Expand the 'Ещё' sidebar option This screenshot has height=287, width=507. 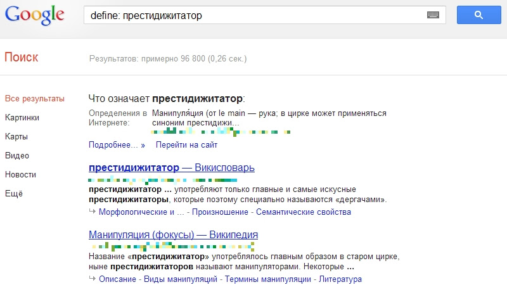tap(13, 194)
